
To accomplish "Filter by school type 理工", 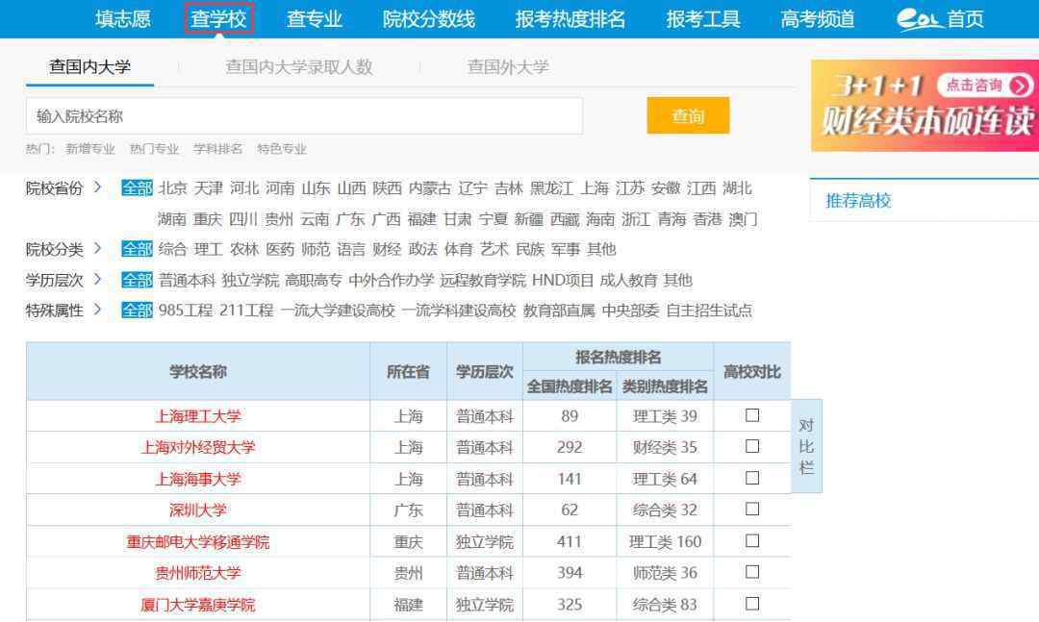I will pos(208,249).
